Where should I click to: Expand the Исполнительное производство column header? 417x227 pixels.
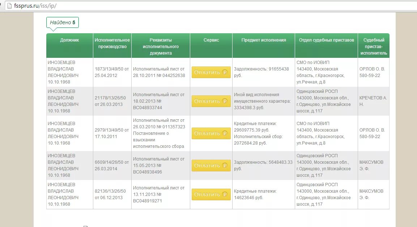pos(111,43)
